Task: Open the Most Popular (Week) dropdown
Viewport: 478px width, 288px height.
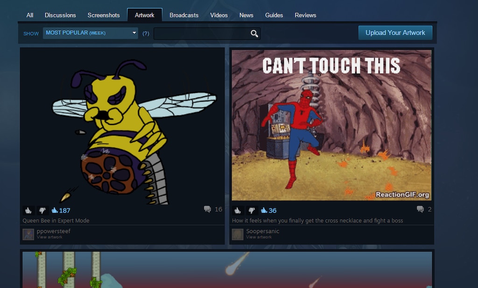Action: tap(90, 33)
